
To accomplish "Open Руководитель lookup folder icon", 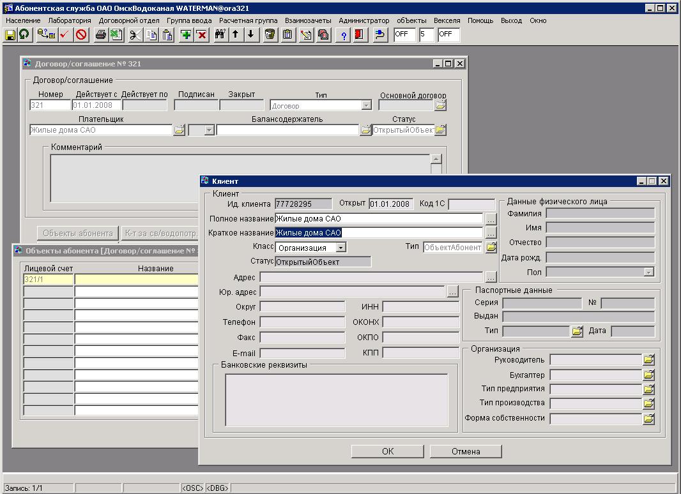I will [648, 360].
